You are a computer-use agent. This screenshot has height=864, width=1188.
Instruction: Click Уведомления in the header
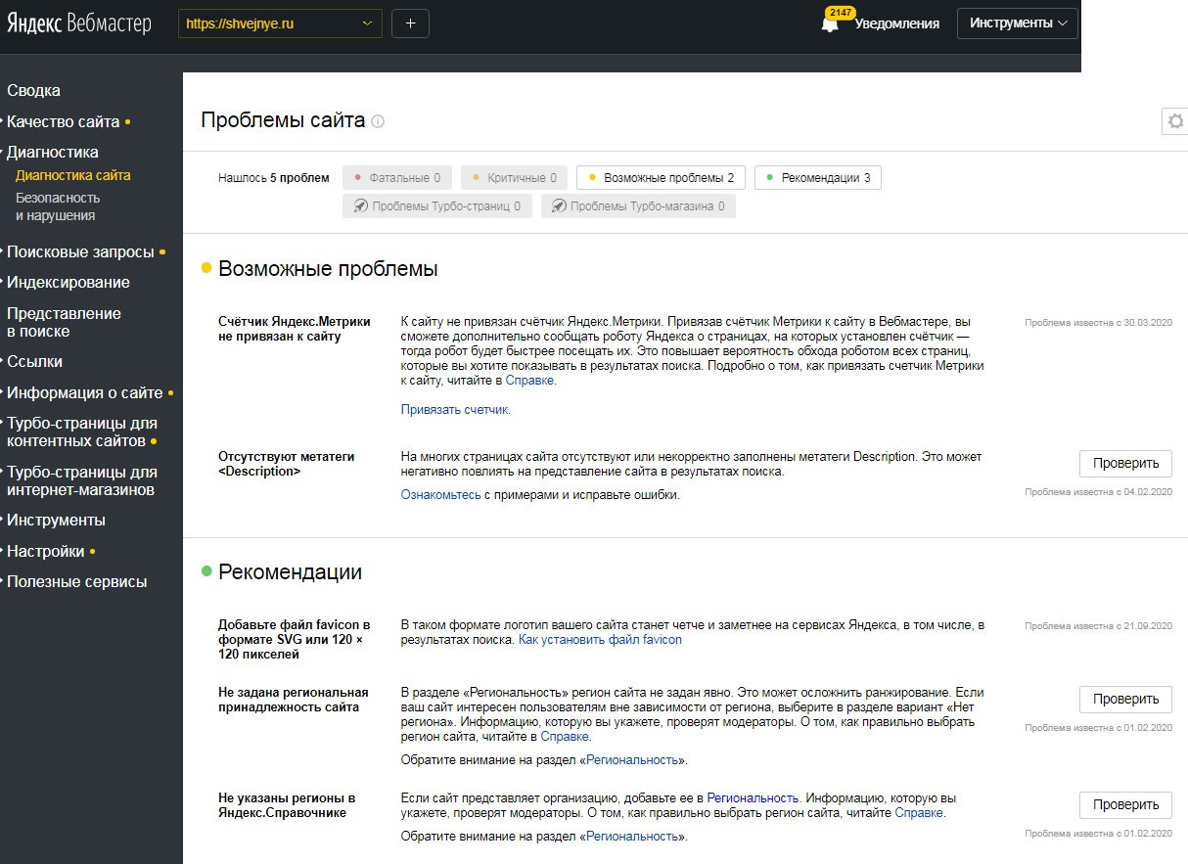click(x=896, y=24)
